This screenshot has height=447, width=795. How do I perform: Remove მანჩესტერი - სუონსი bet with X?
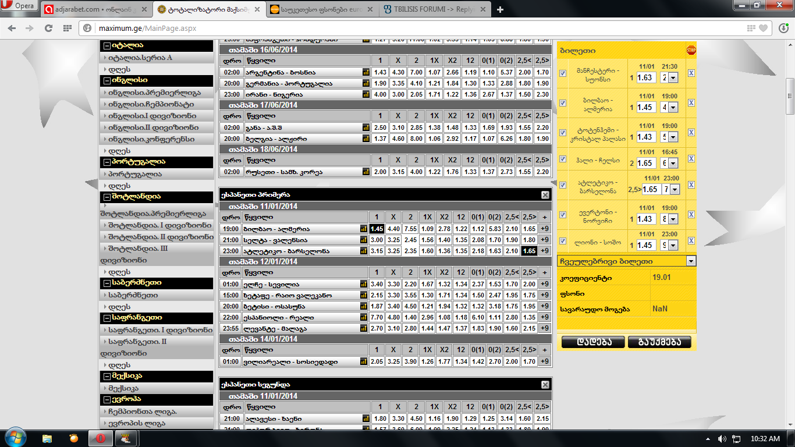point(691,73)
